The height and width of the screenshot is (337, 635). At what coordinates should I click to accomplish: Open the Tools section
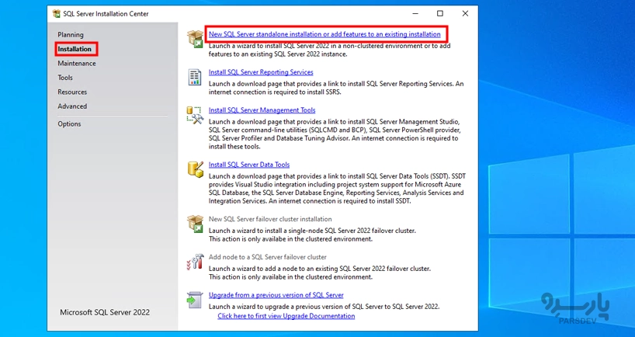65,78
